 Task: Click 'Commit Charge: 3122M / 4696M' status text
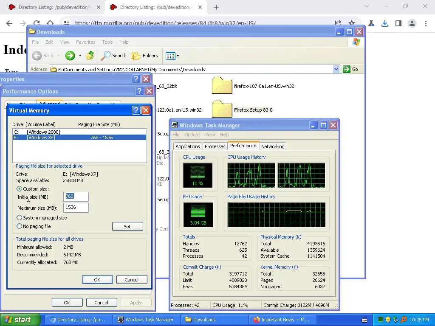[x=296, y=305]
